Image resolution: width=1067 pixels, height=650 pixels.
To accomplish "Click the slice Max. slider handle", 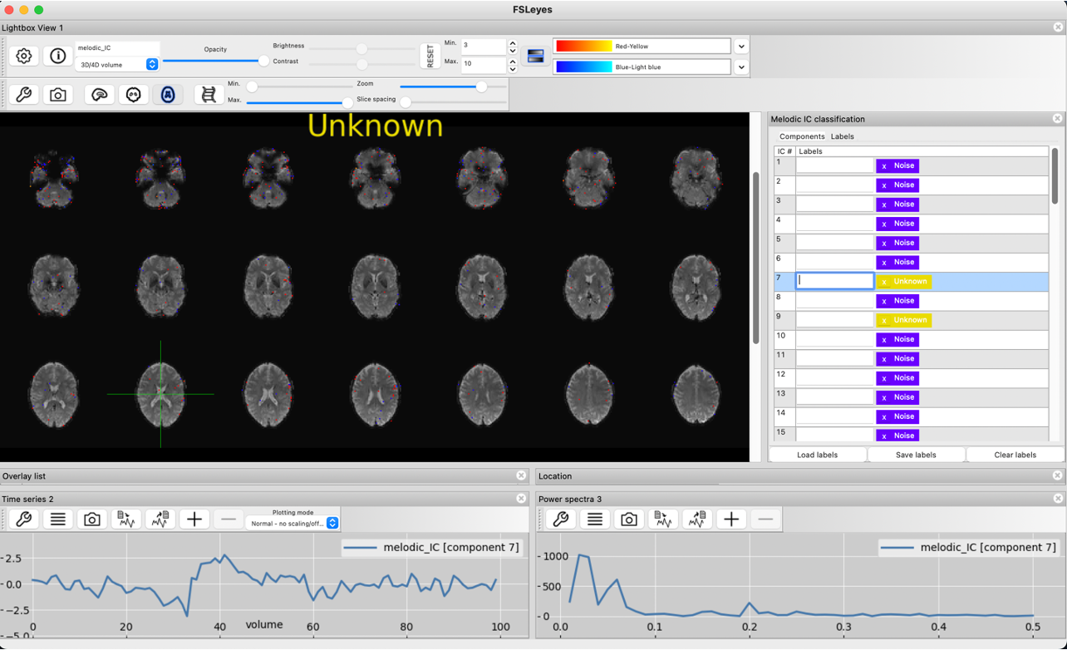I will [x=347, y=102].
